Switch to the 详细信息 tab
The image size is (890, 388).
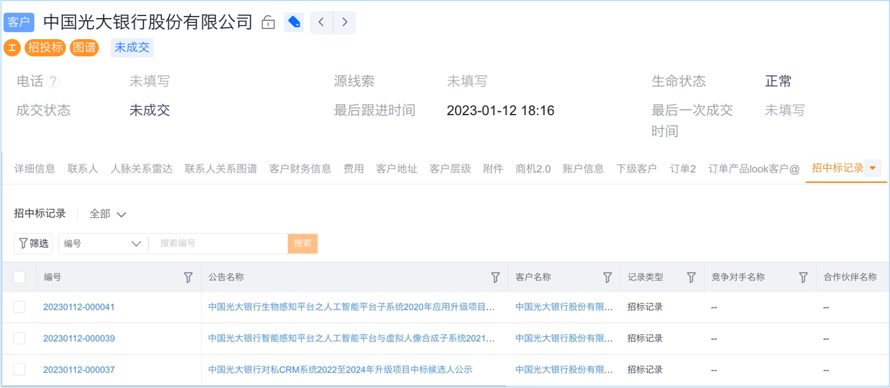pos(35,169)
